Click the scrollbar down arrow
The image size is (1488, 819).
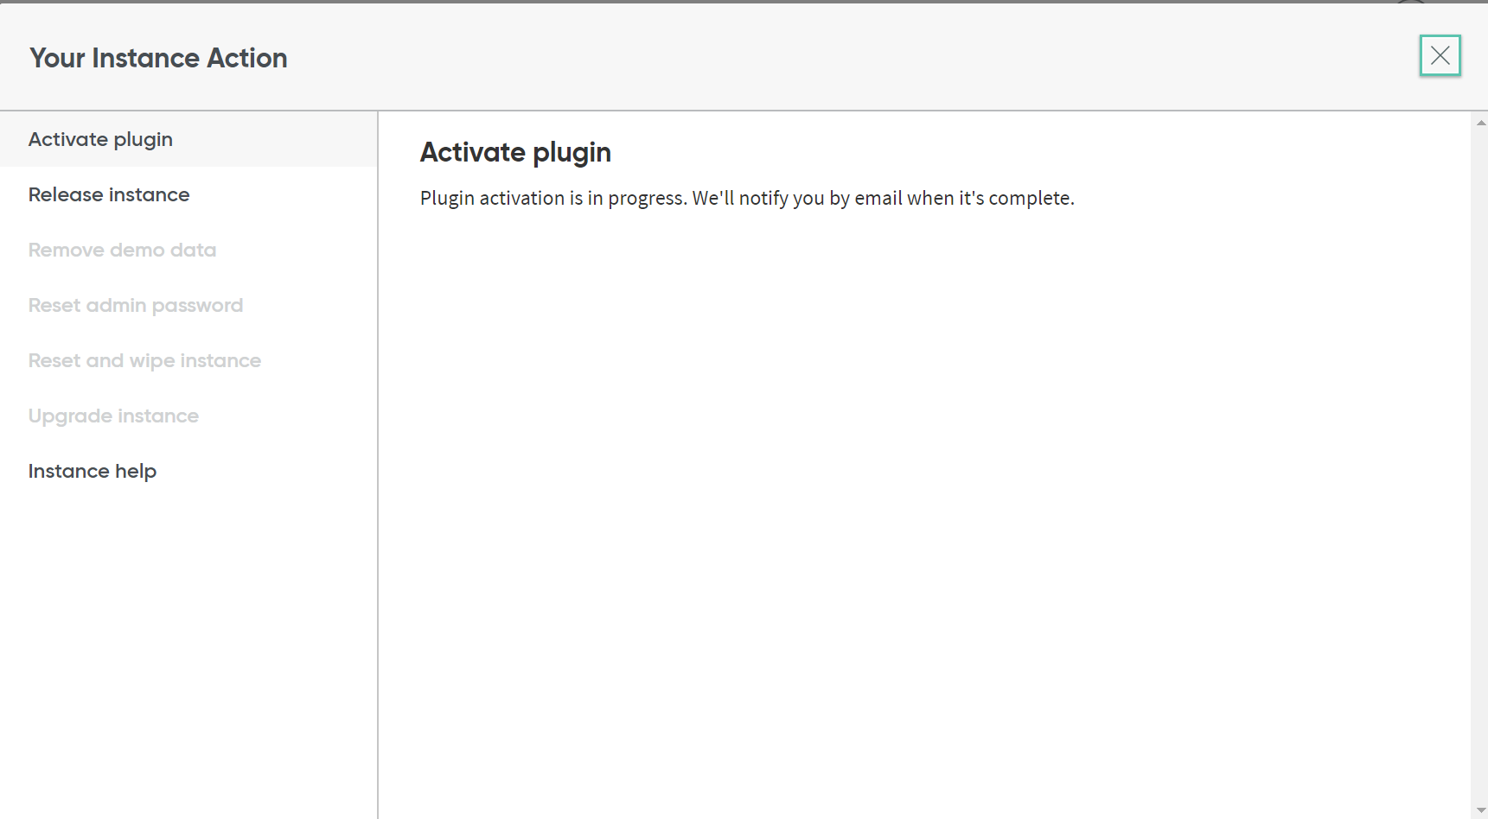tap(1480, 810)
